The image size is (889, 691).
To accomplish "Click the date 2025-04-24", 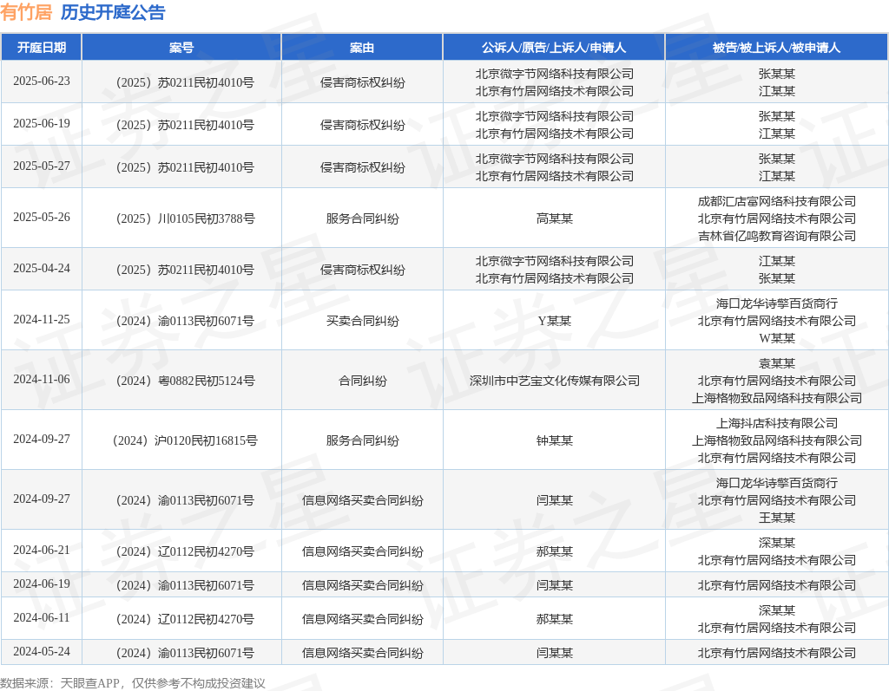I will pos(42,268).
